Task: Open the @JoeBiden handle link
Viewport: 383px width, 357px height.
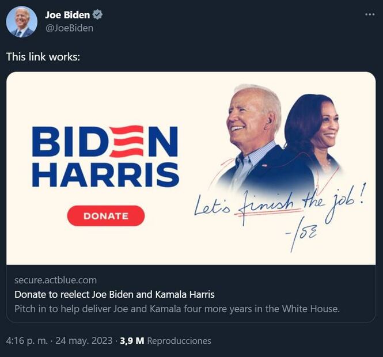Action: (69, 28)
